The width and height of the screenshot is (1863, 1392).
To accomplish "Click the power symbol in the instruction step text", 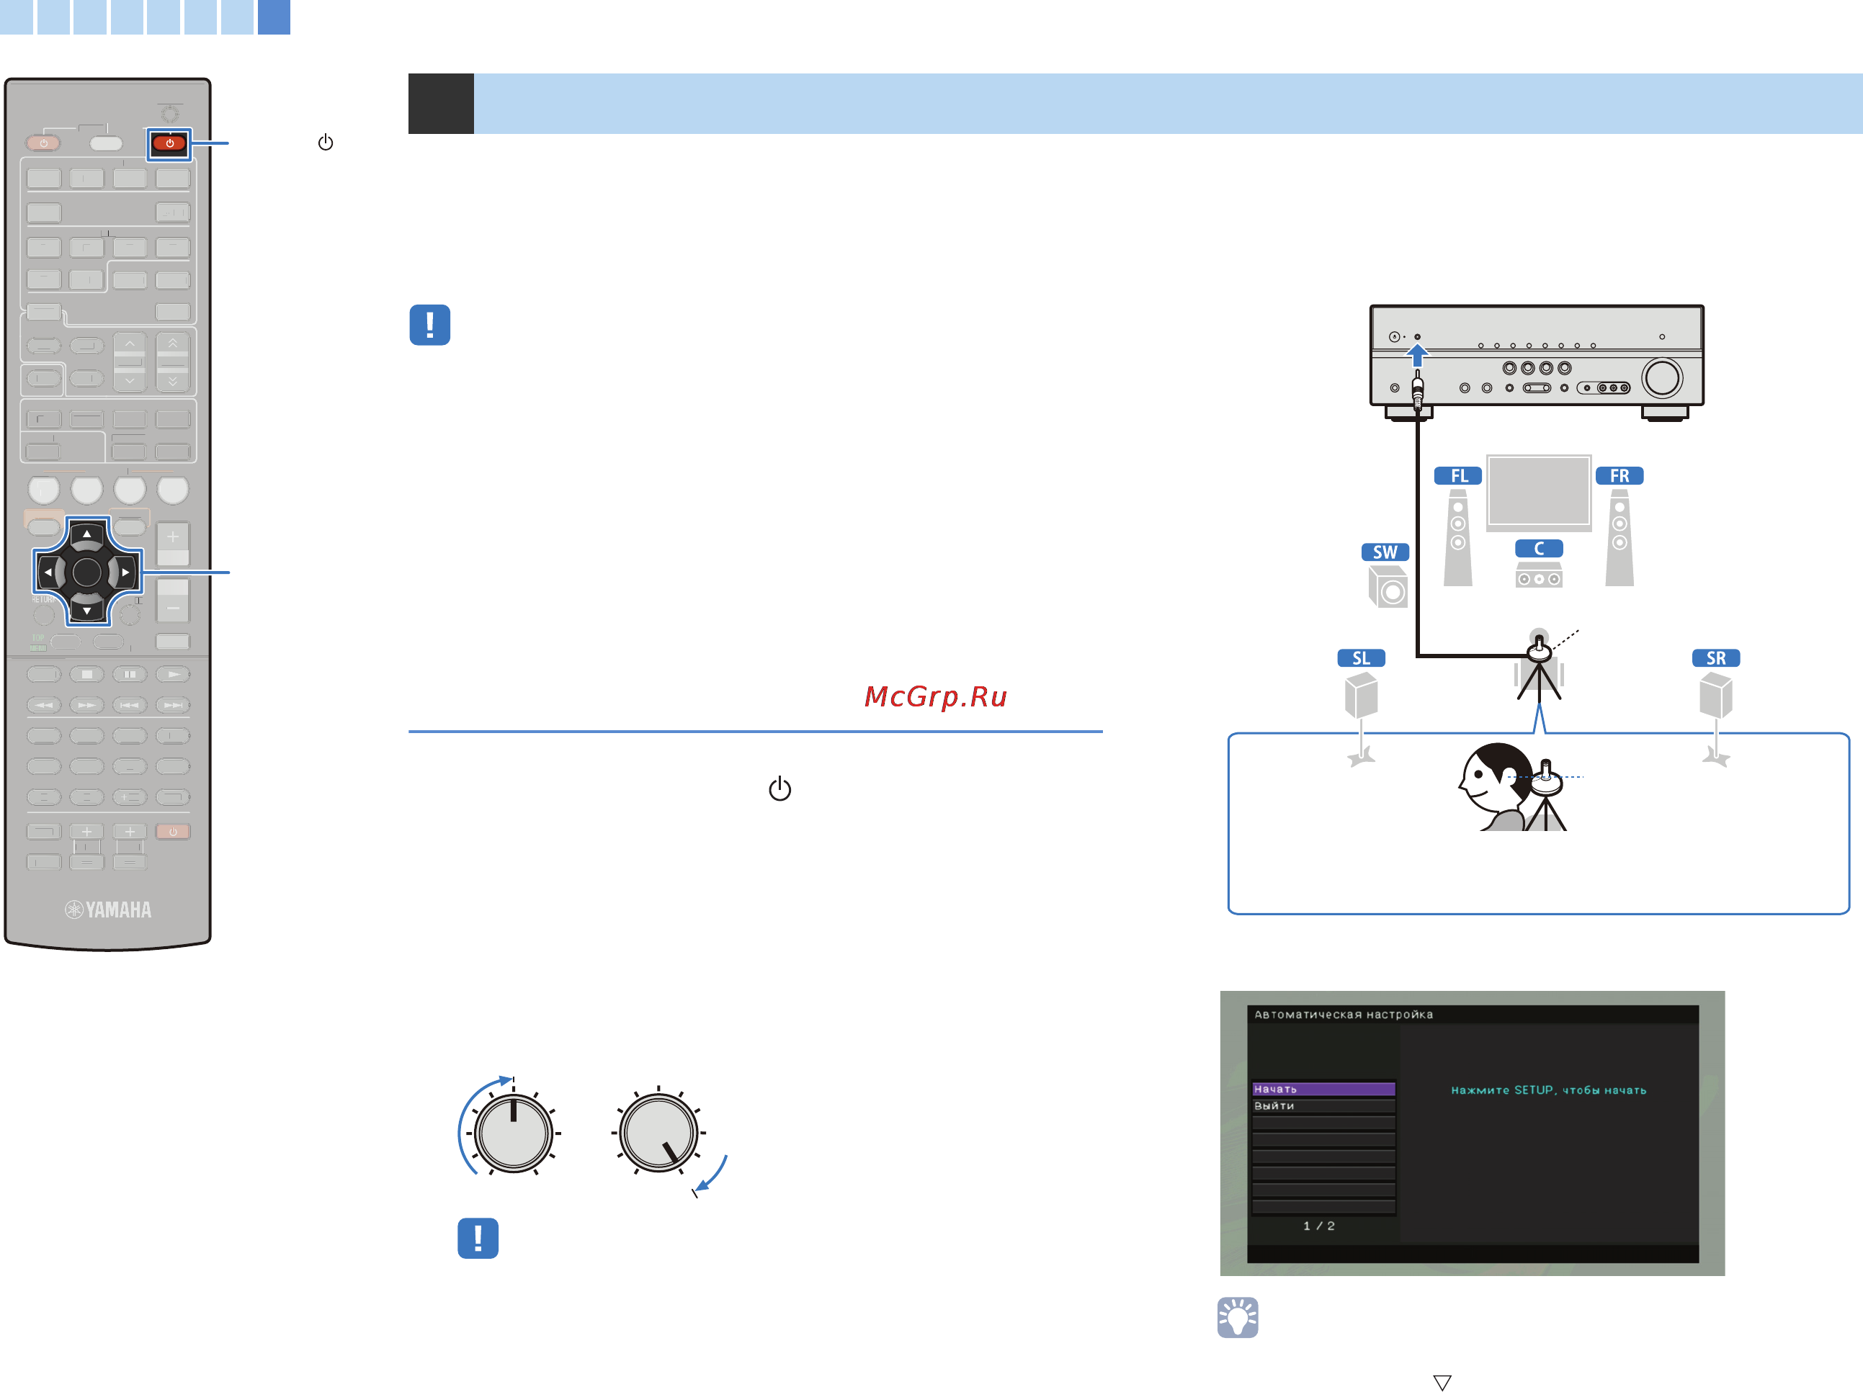I will [780, 789].
